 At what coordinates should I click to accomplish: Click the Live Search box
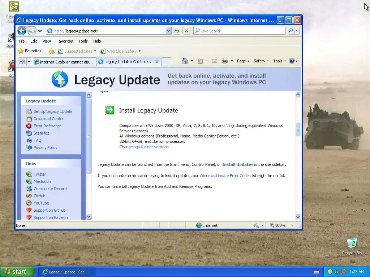point(239,31)
